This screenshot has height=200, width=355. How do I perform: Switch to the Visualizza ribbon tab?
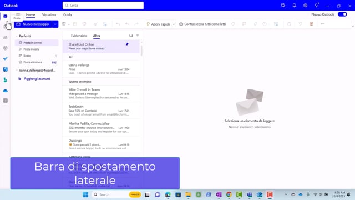click(x=49, y=15)
